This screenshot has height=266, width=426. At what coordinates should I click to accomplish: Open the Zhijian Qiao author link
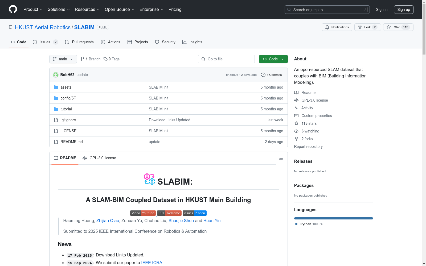point(108,221)
